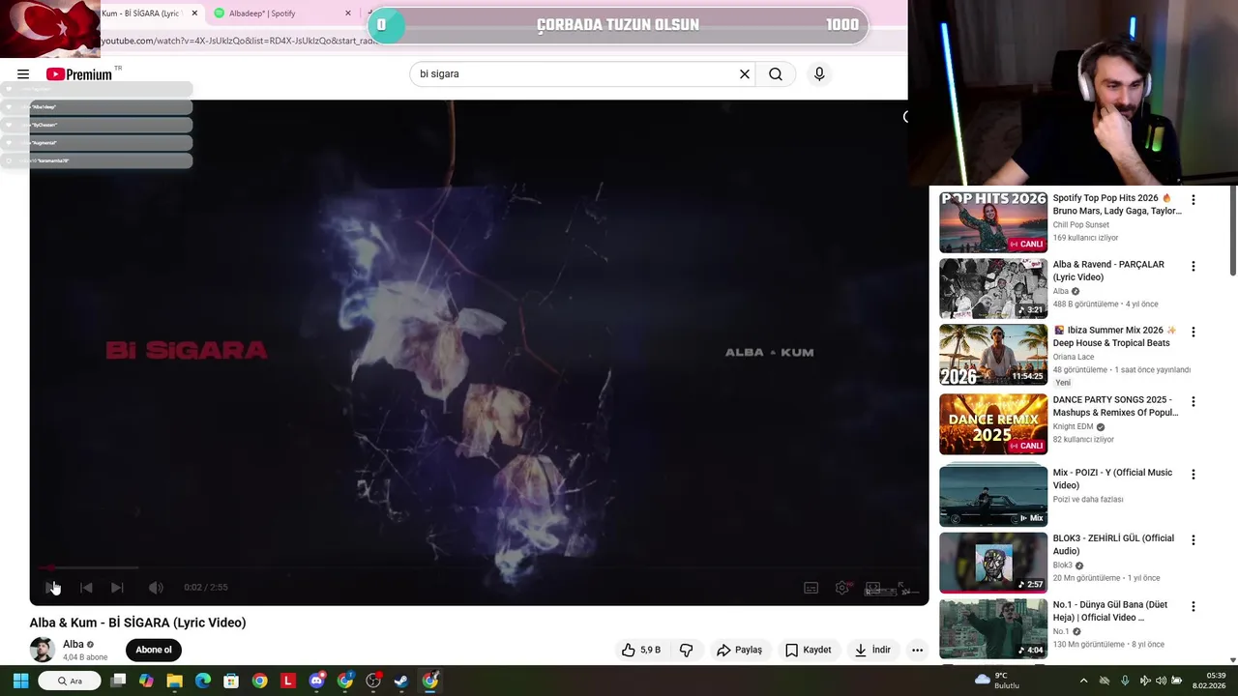Open the Alba channel name link
Screen dimensions: 1238x696
coord(74,645)
